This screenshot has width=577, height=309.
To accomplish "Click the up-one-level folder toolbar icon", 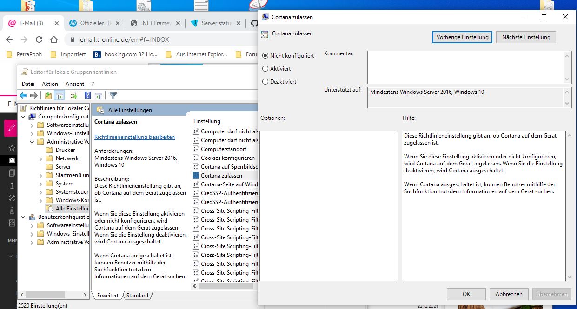I will [48, 96].
